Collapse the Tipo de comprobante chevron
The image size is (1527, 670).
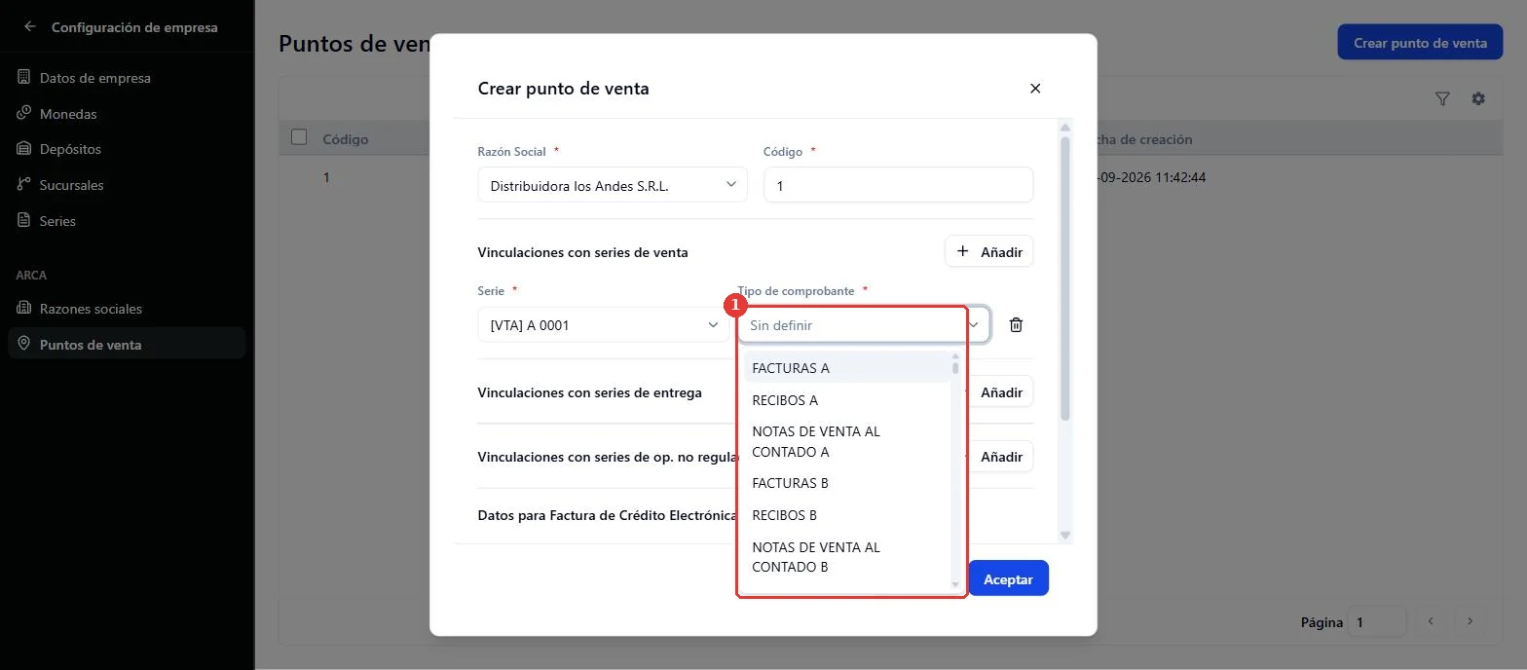[974, 325]
